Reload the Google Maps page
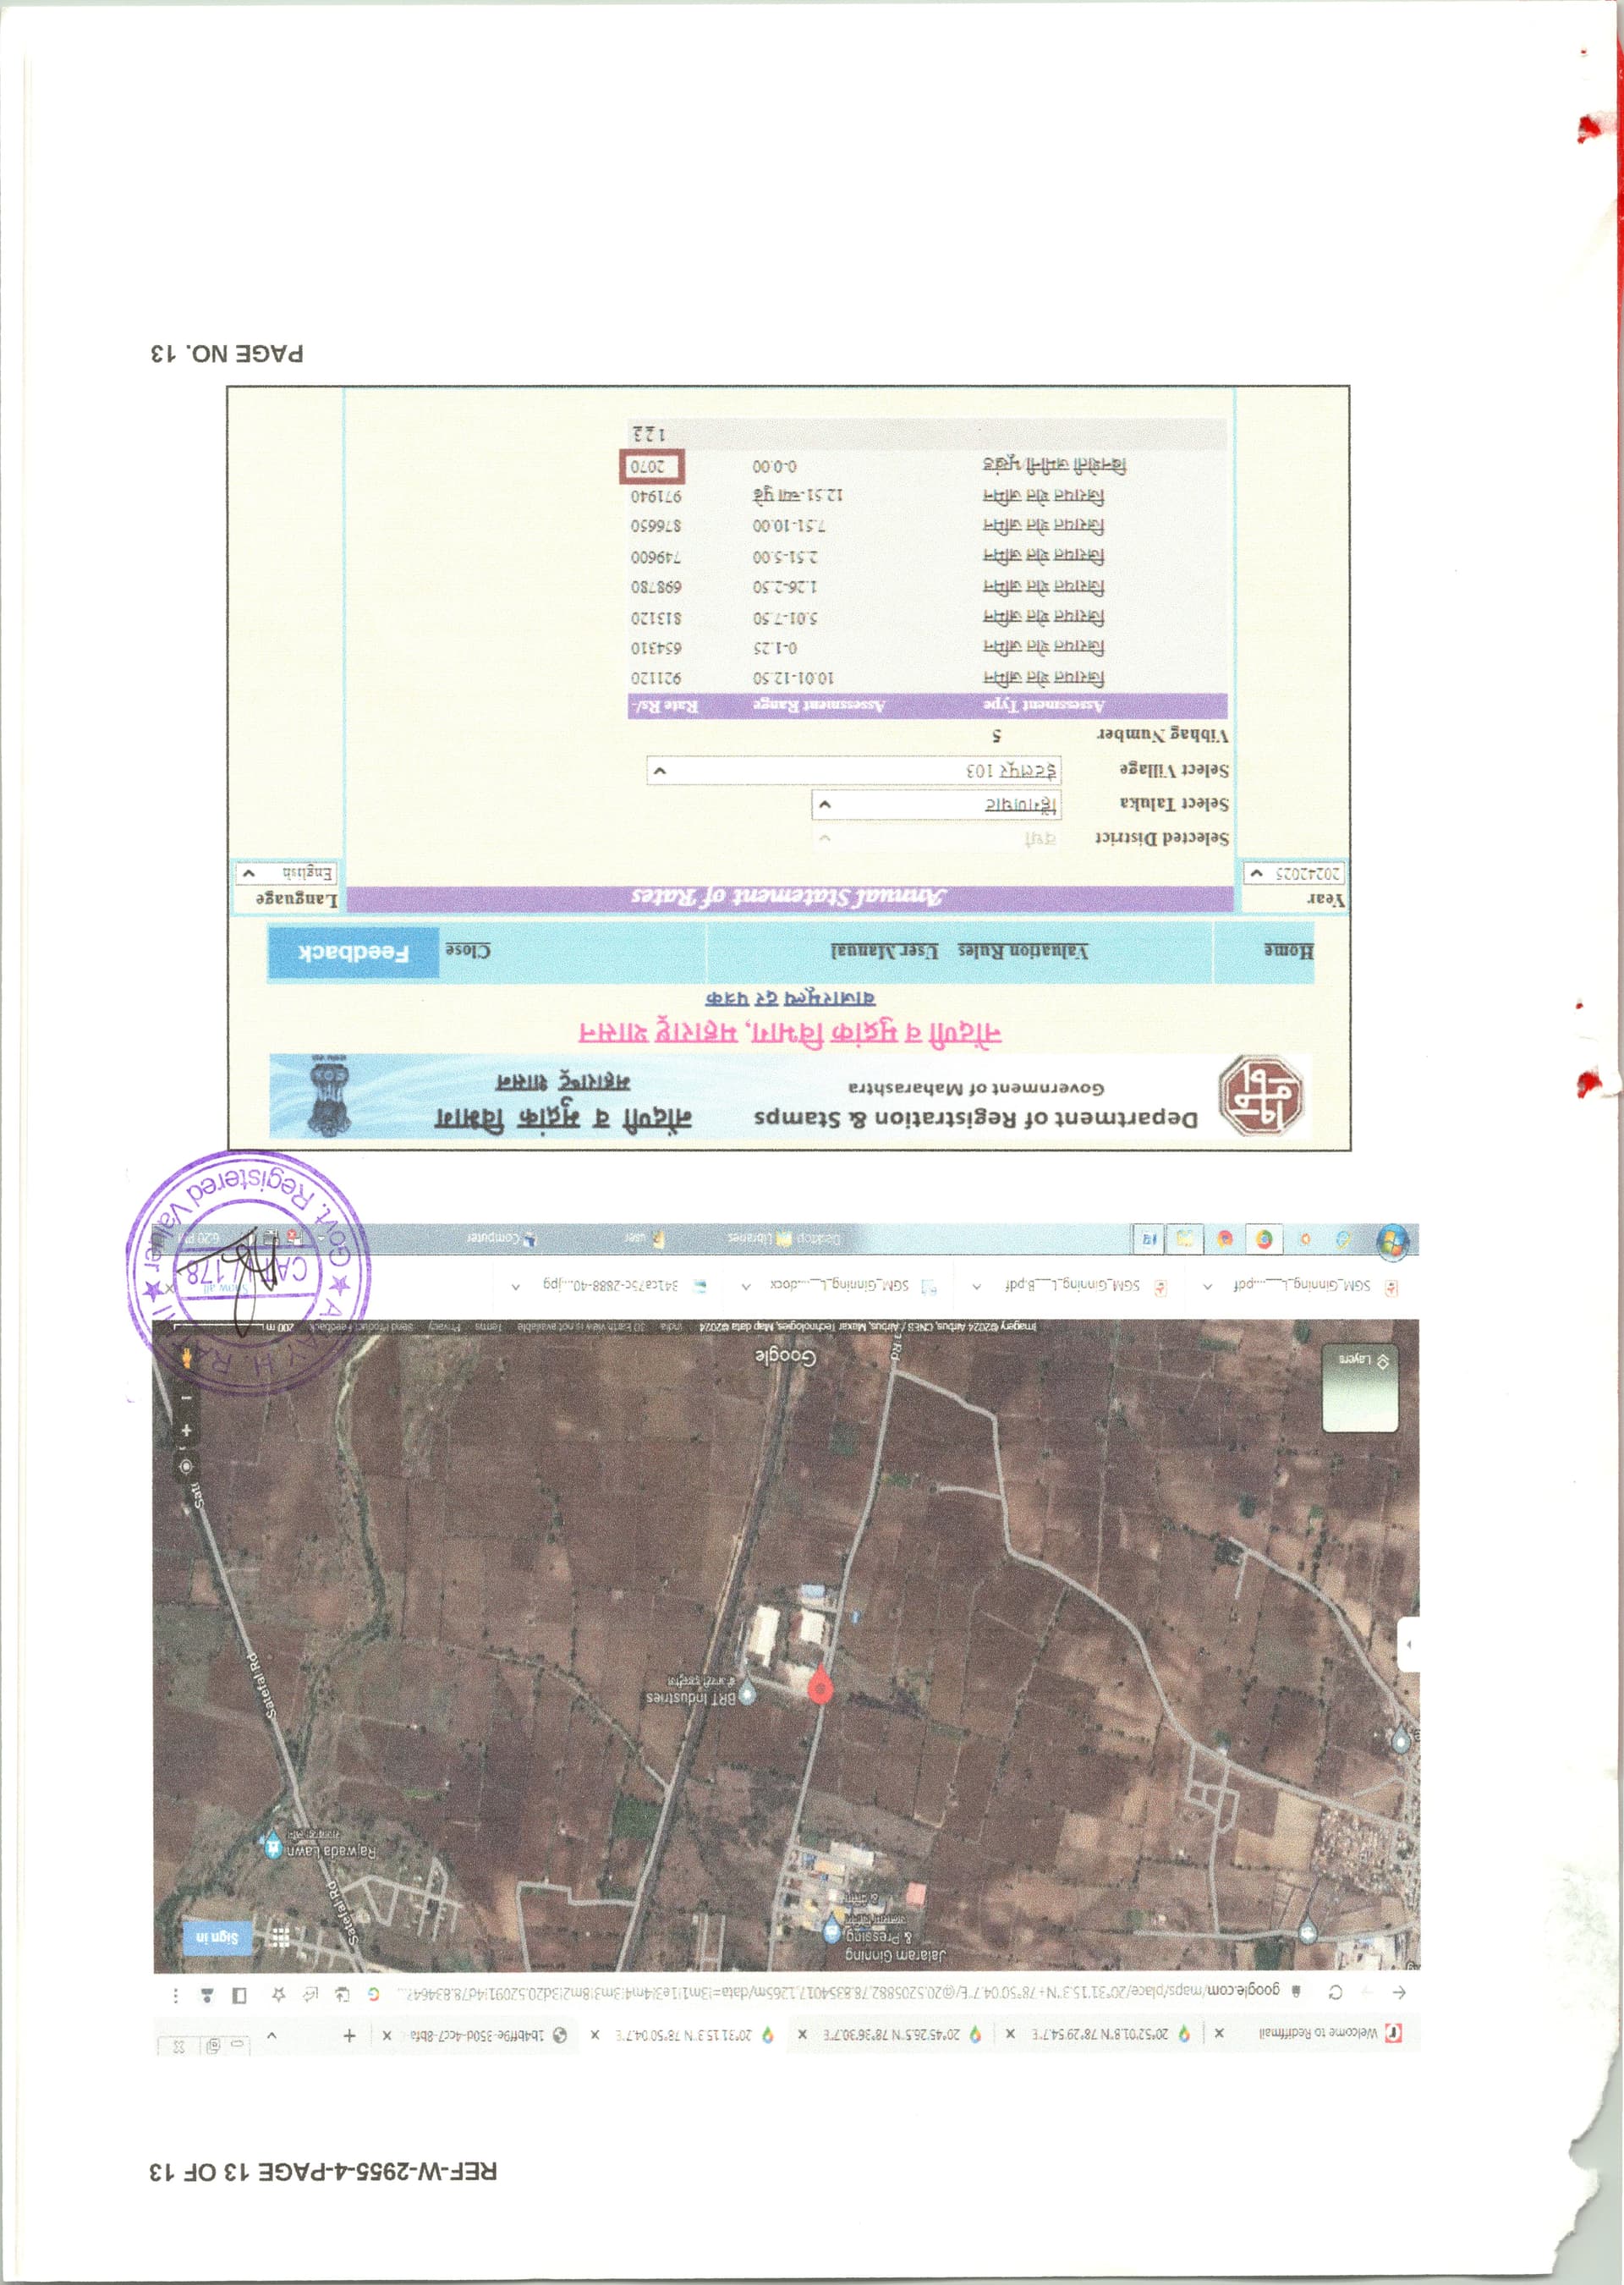1624x2285 pixels. point(1335,1992)
